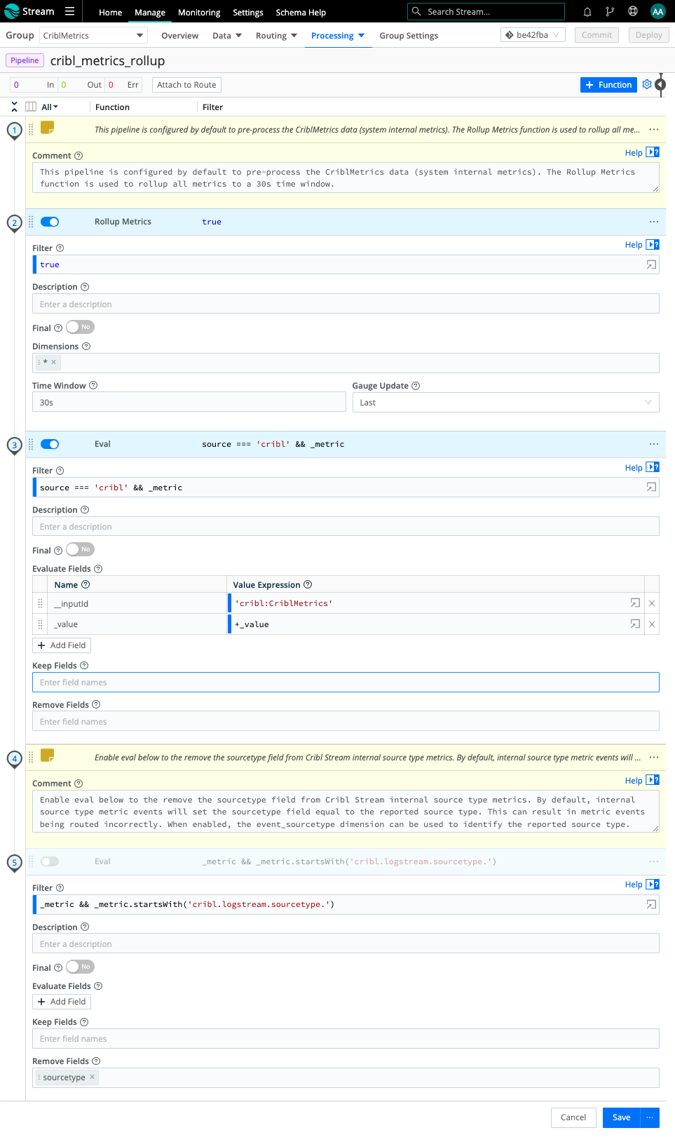675x1142 pixels.
Task: Expand the _value value expression editor
Action: tap(635, 624)
